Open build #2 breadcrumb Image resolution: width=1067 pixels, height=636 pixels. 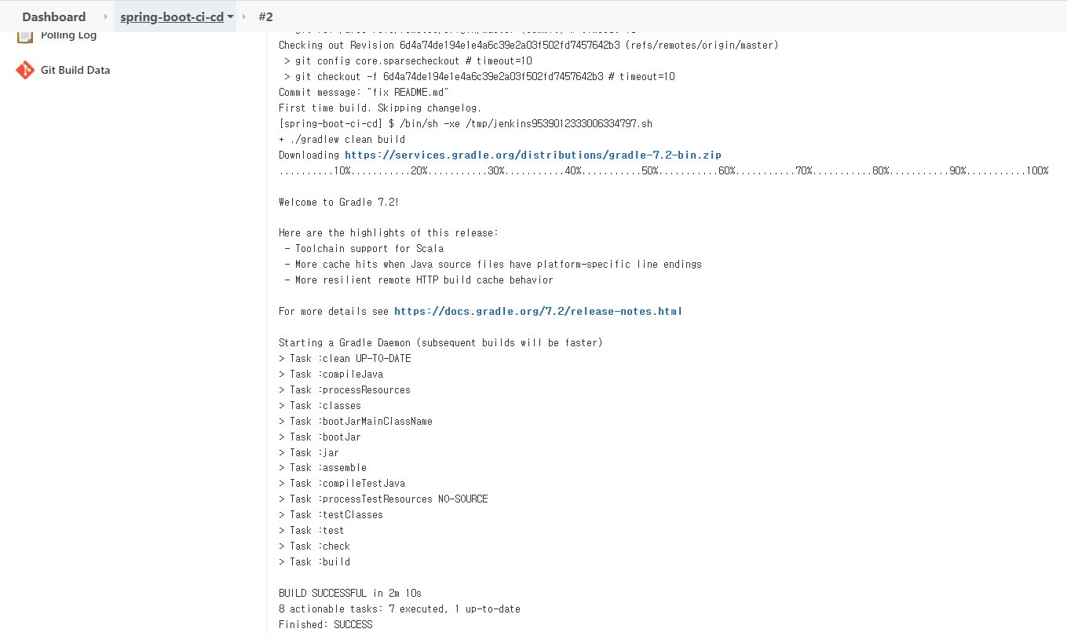click(265, 16)
